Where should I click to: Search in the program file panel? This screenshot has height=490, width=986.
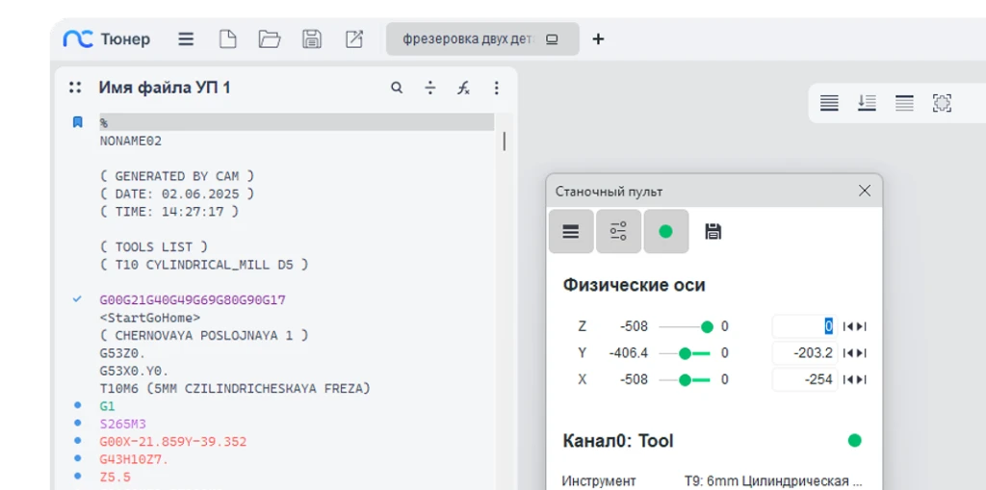tap(397, 88)
